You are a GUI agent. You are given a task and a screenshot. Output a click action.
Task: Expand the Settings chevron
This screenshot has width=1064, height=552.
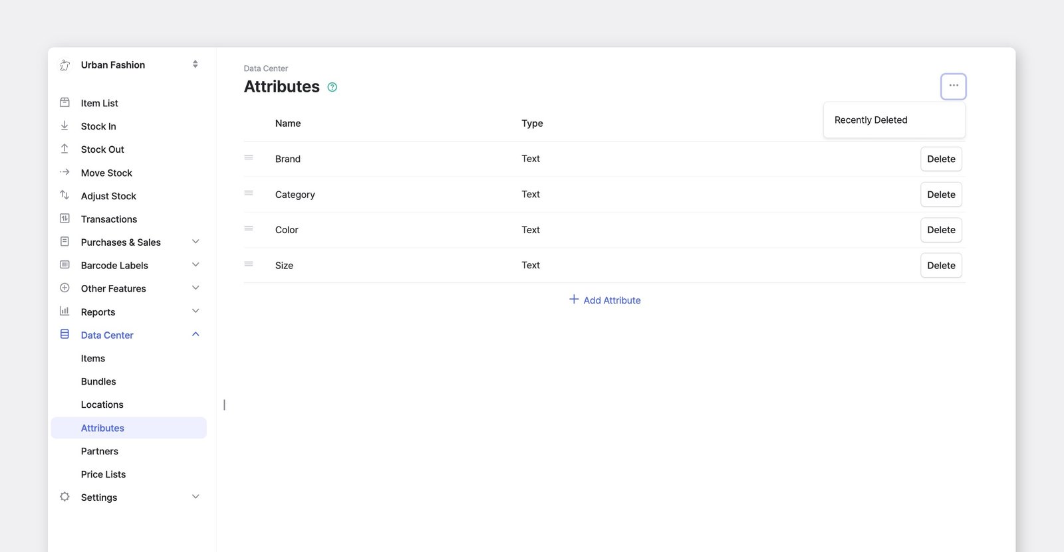click(196, 497)
